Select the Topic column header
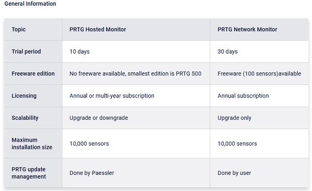The width and height of the screenshot is (312, 191). point(19,30)
